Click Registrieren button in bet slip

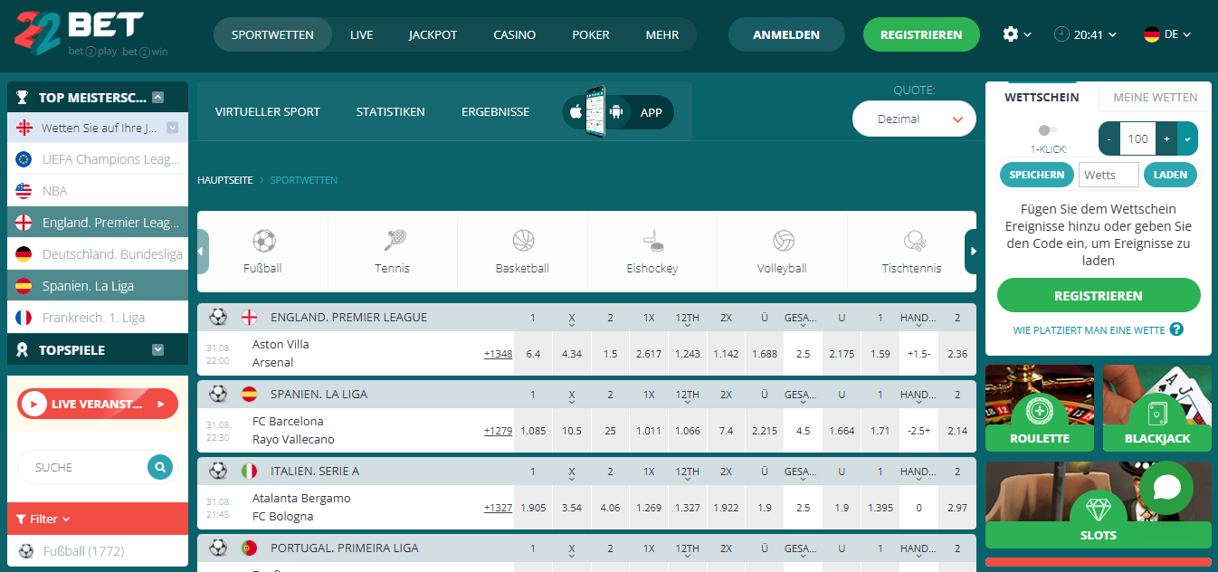pos(1099,296)
